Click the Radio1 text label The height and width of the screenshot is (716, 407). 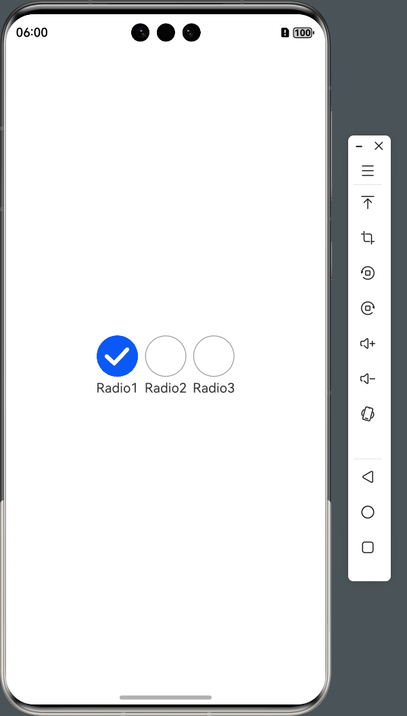(x=117, y=388)
